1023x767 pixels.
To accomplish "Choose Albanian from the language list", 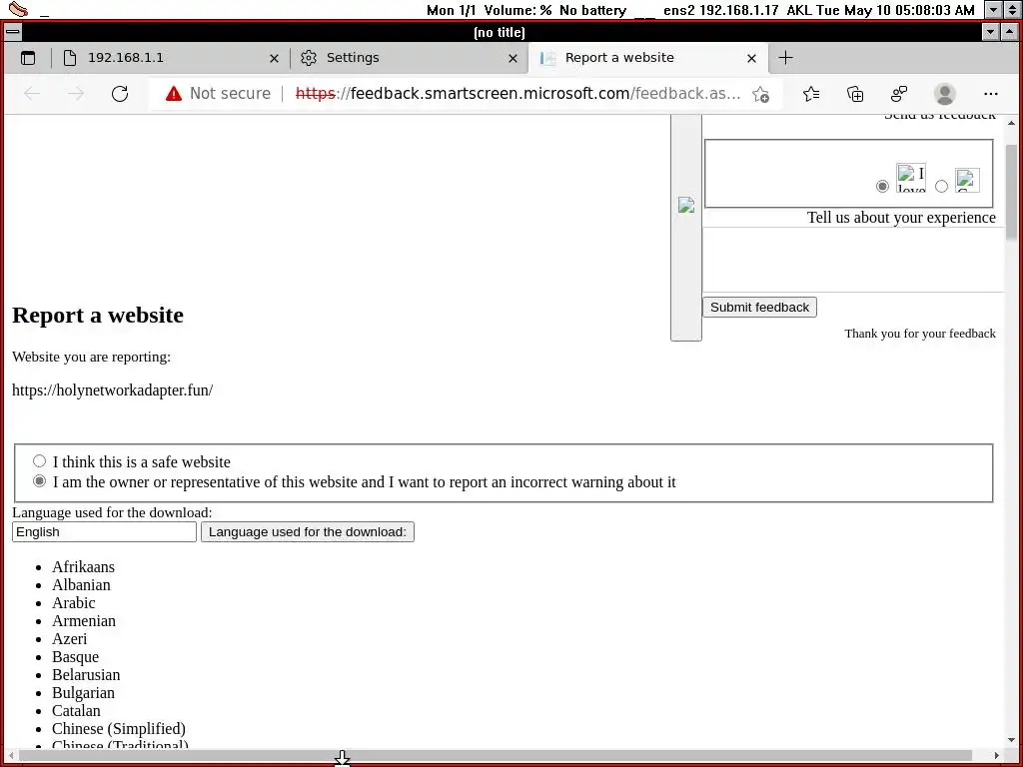I will pyautogui.click(x=82, y=585).
